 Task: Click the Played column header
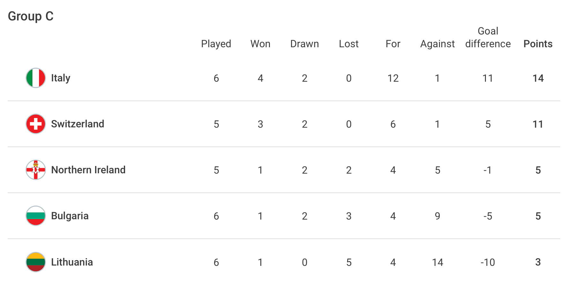point(216,44)
